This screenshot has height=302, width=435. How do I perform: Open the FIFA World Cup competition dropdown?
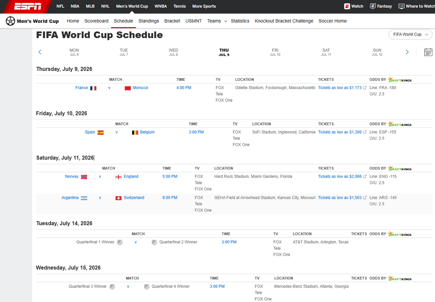(410, 34)
